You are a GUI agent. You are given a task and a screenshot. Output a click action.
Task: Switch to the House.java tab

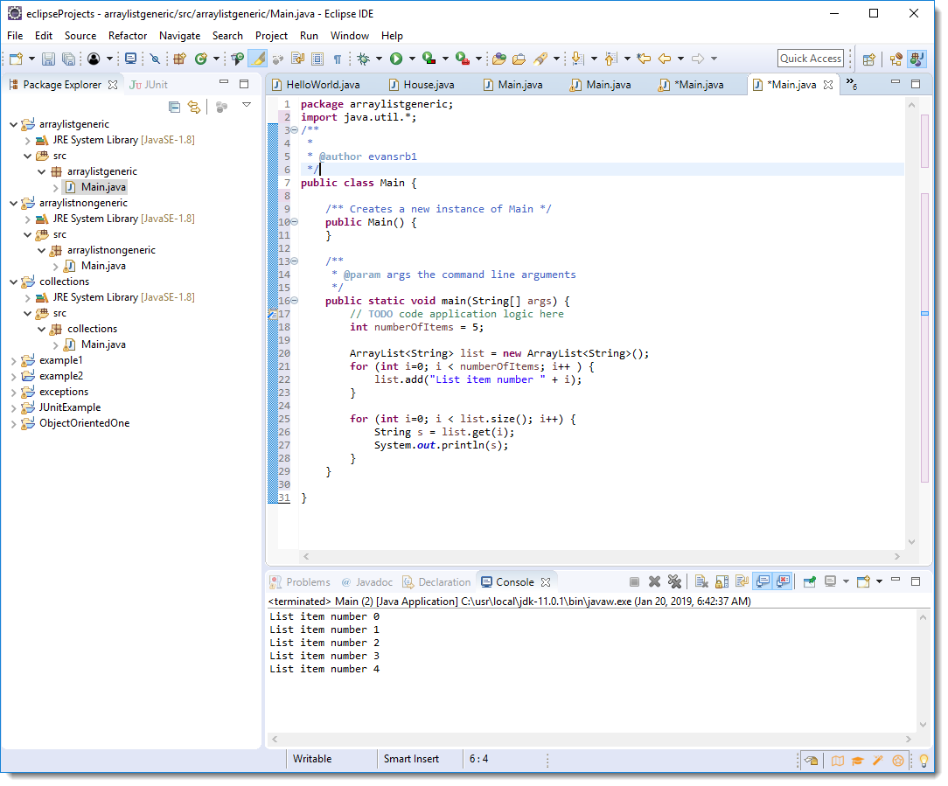pyautogui.click(x=421, y=85)
